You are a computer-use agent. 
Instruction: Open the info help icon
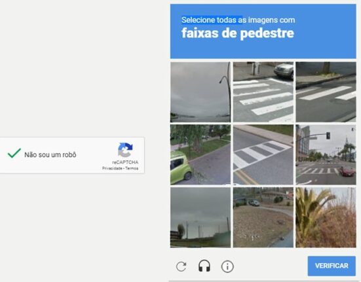pos(227,266)
